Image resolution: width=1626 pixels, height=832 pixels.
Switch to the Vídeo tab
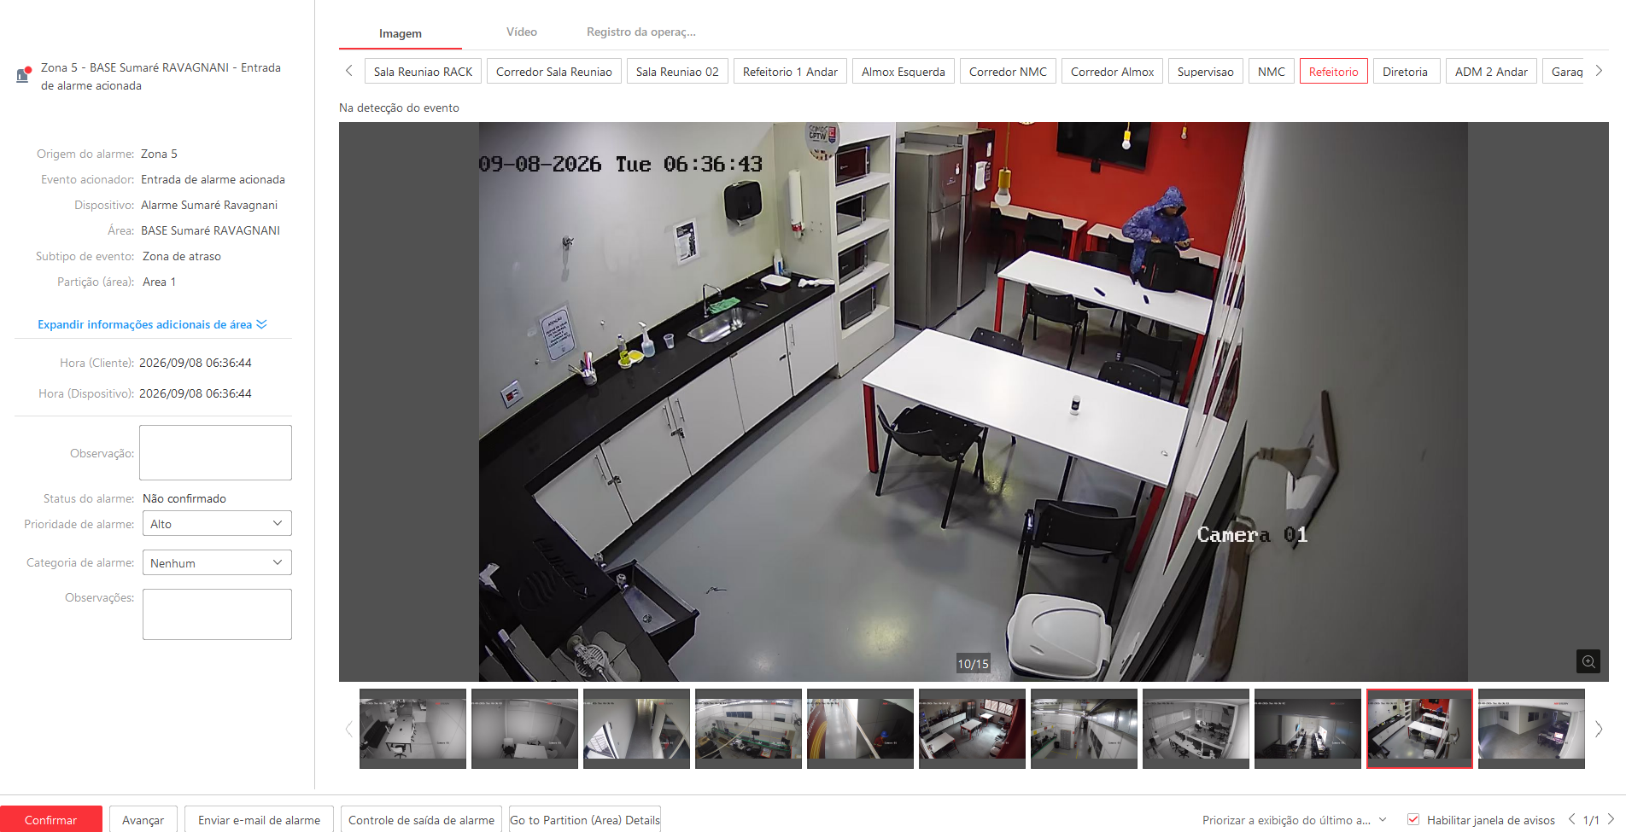click(x=521, y=32)
